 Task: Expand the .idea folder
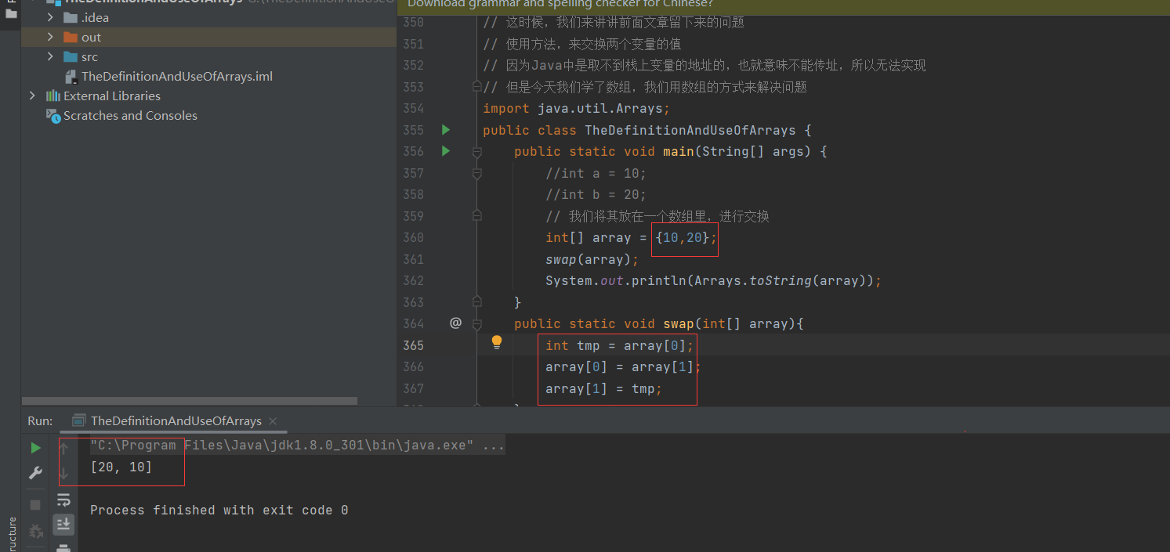pyautogui.click(x=50, y=17)
